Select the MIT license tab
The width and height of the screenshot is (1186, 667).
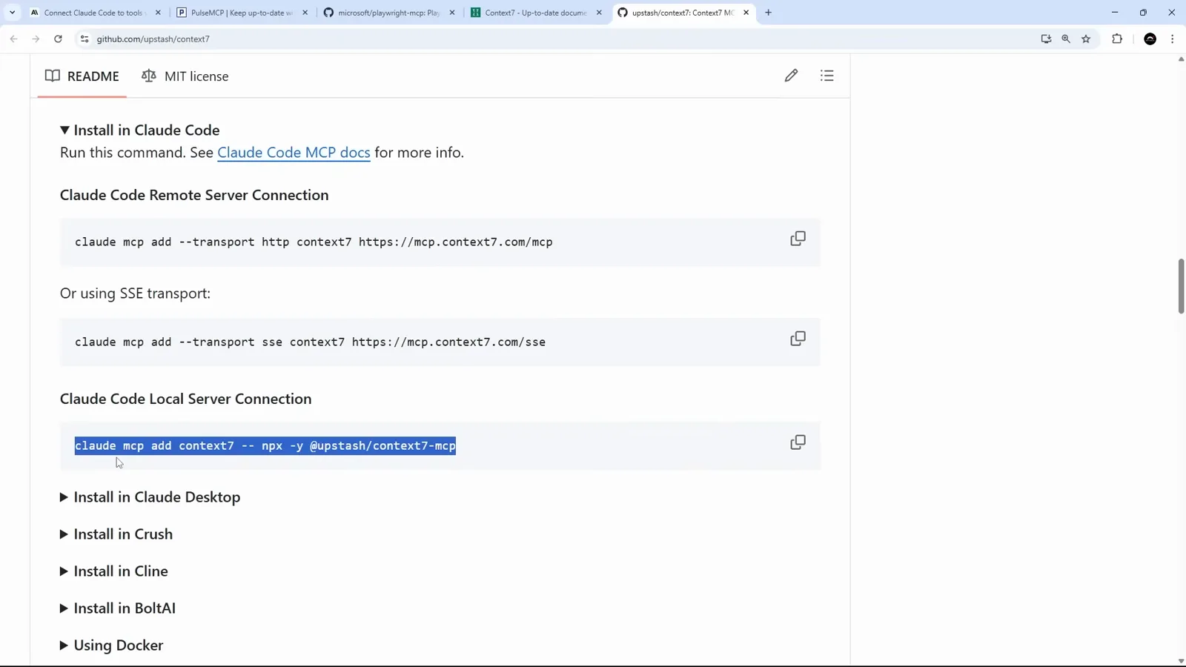point(185,76)
